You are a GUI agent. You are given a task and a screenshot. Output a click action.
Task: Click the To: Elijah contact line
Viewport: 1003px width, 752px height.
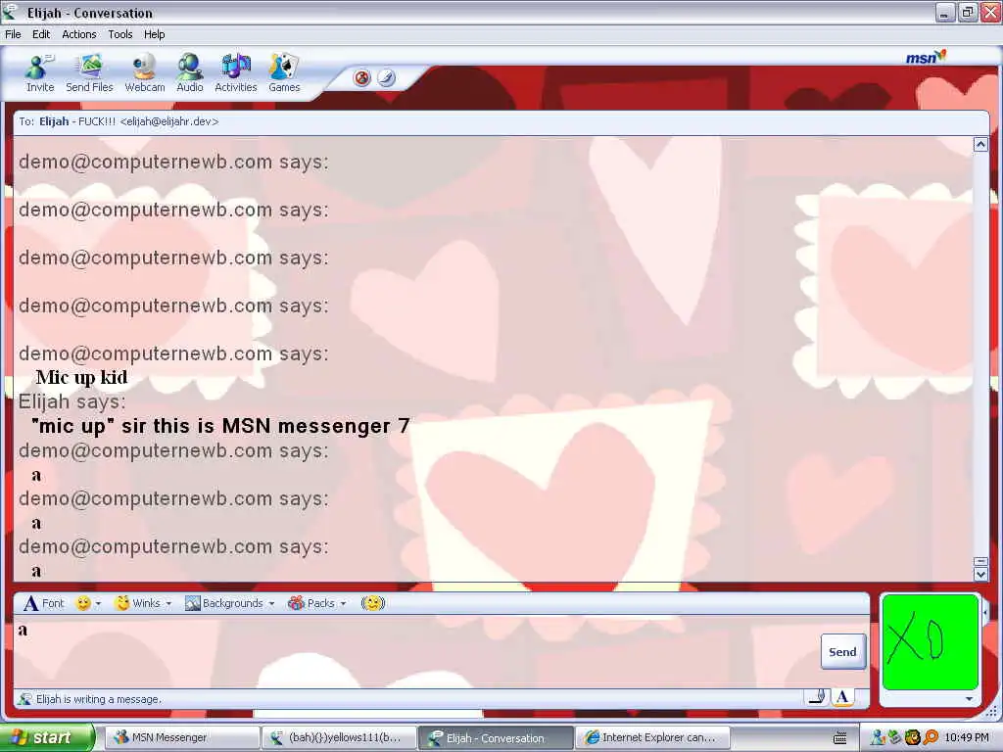(119, 121)
